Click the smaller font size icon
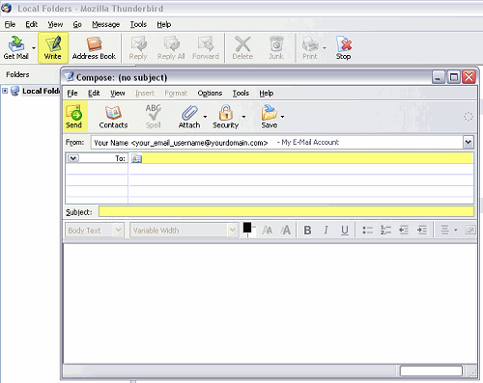Image resolution: width=483 pixels, height=383 pixels. (x=268, y=231)
